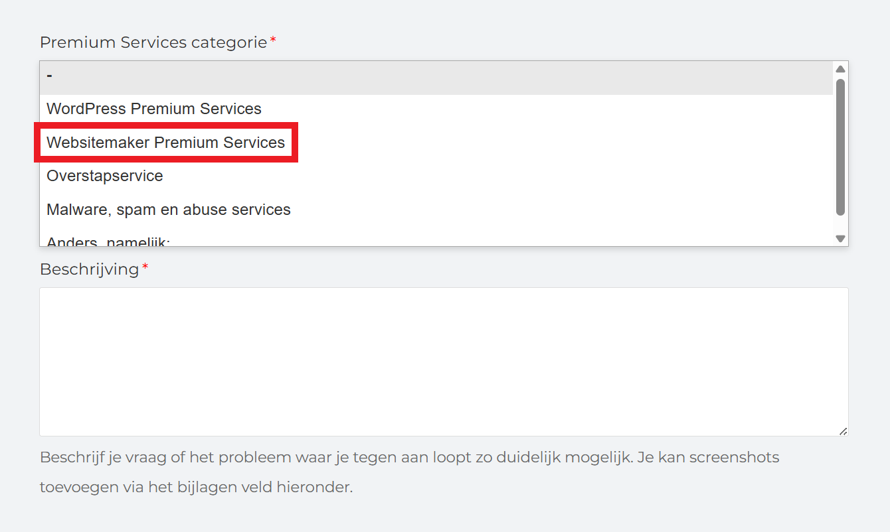Click the scrollbar up arrow
Screen dimensions: 890x532
840,68
